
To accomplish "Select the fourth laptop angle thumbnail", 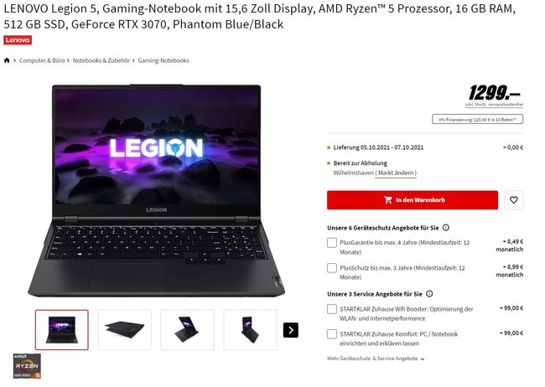I will coord(250,330).
